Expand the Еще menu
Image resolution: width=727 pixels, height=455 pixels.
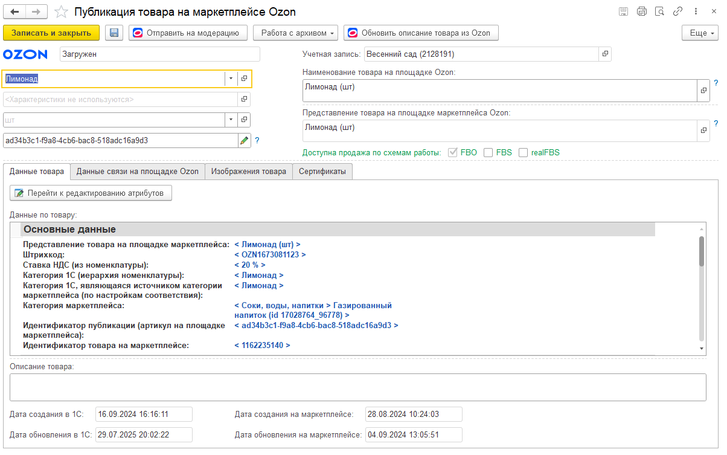tap(699, 33)
